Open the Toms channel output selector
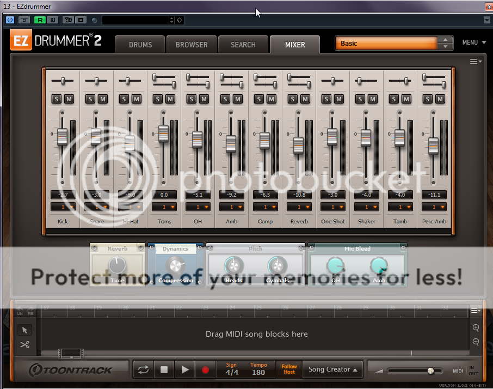The height and width of the screenshot is (389, 493). [164, 207]
